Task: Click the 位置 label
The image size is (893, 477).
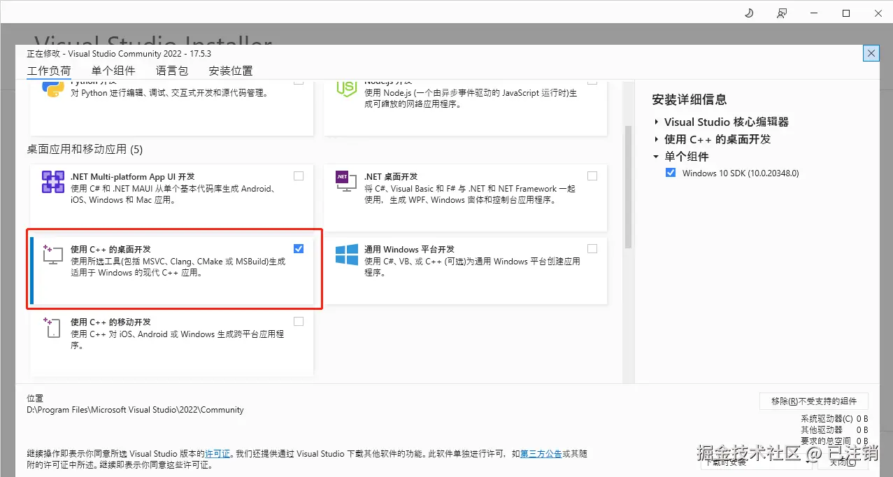Action: (x=35, y=398)
